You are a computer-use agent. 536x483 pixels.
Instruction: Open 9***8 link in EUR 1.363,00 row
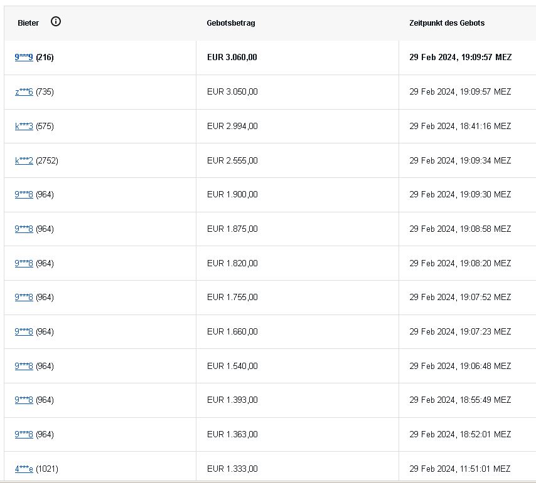(24, 434)
